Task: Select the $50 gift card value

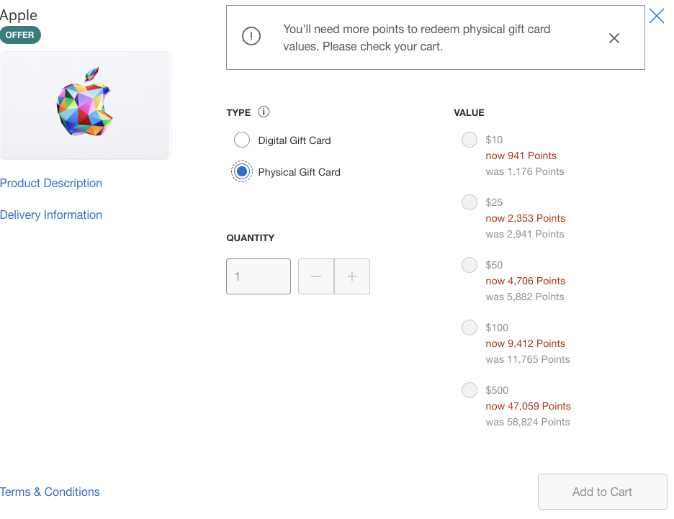Action: tap(469, 265)
